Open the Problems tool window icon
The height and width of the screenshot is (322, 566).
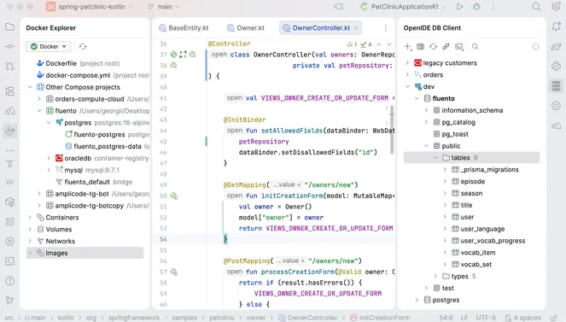click(10, 281)
